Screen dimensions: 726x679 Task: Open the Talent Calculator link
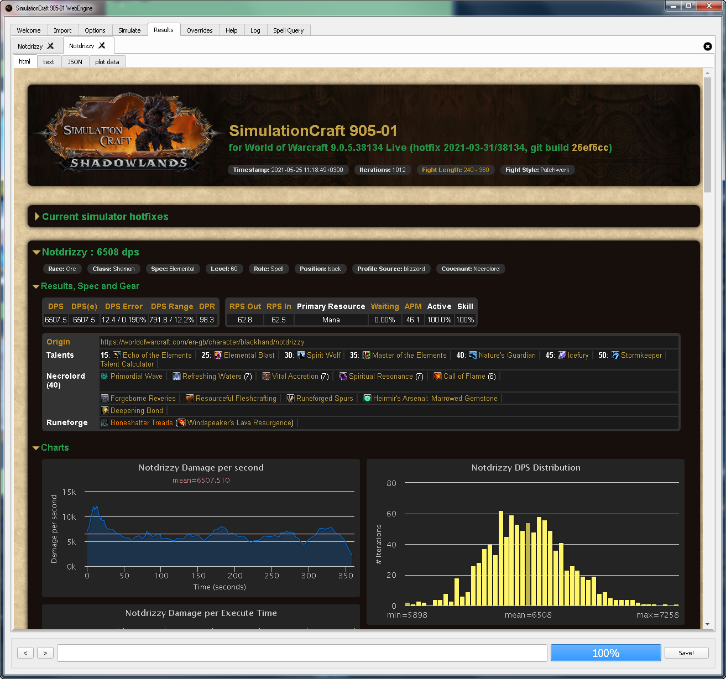pyautogui.click(x=127, y=364)
